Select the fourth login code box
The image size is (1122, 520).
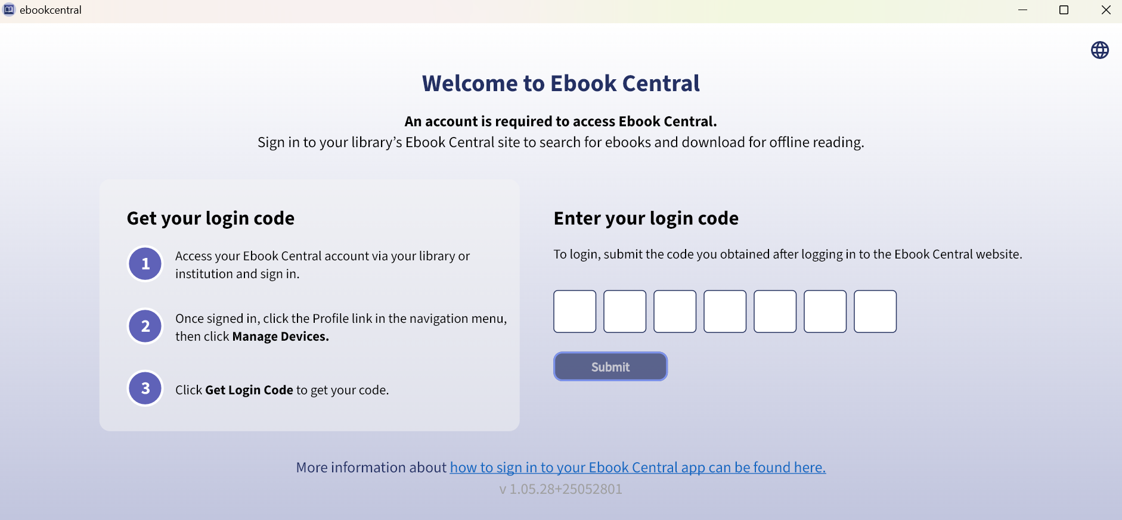pos(725,311)
